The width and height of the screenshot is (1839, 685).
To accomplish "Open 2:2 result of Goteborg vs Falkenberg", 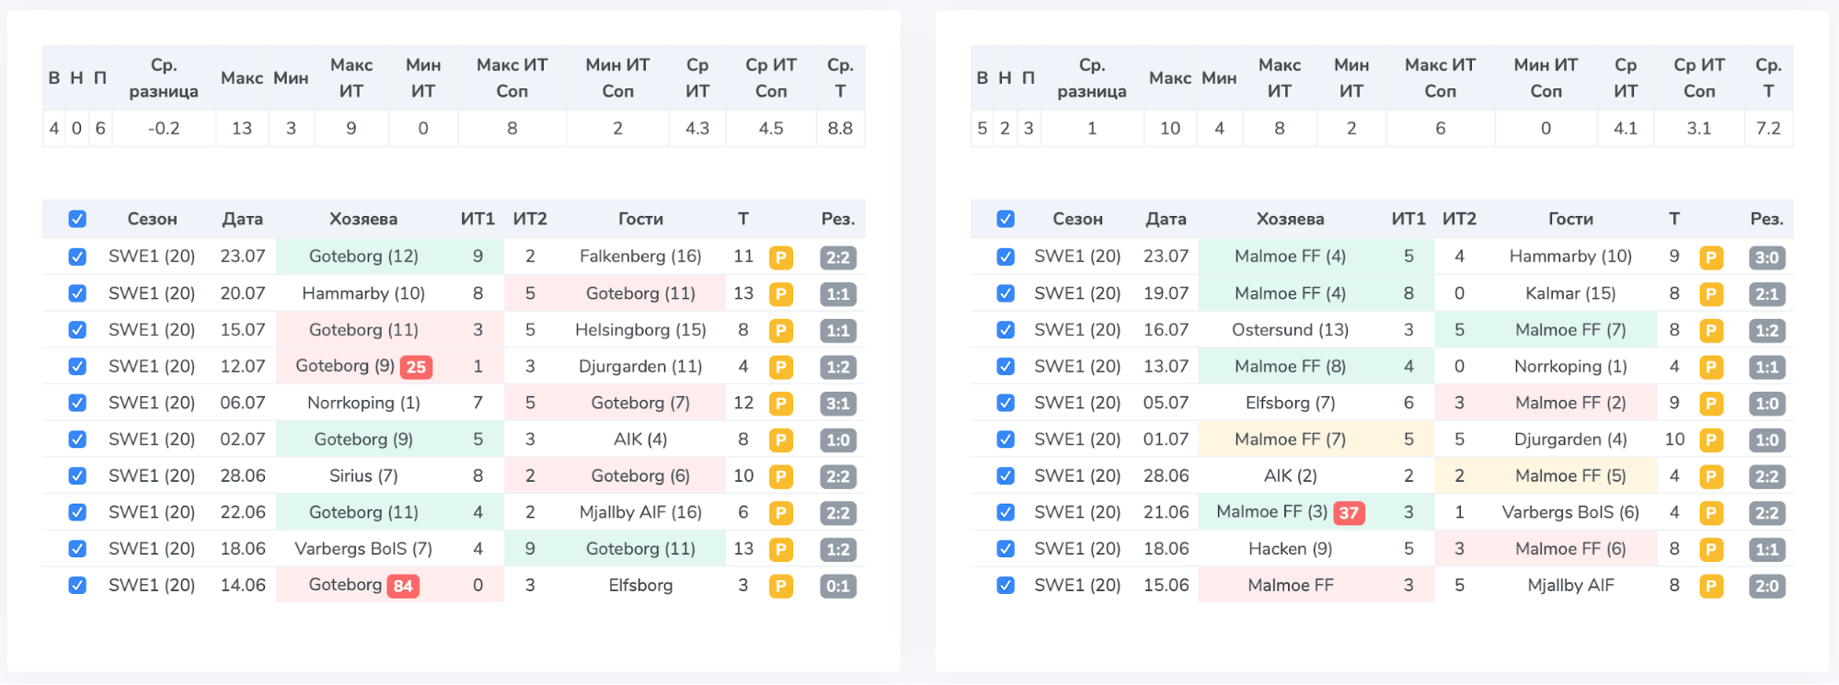I will pyautogui.click(x=838, y=257).
